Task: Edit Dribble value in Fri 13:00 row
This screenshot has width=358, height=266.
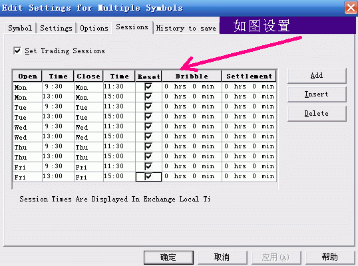Action: (192, 177)
